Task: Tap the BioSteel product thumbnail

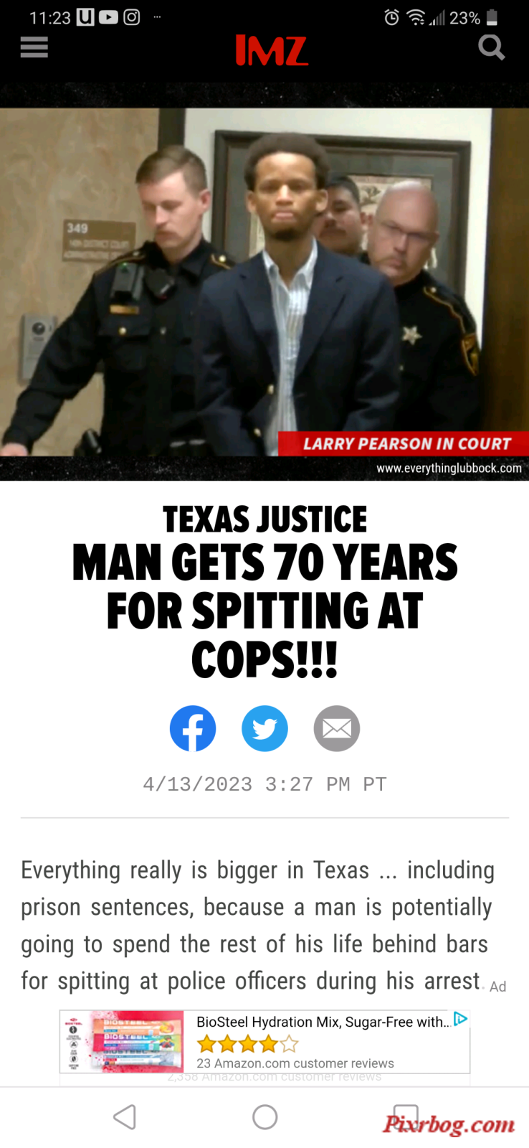Action: [122, 1042]
